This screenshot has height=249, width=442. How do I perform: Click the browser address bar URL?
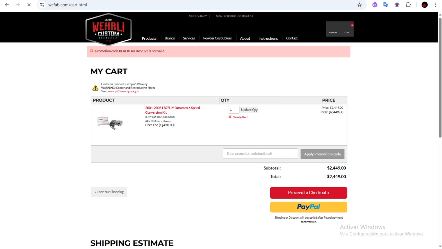click(x=67, y=5)
